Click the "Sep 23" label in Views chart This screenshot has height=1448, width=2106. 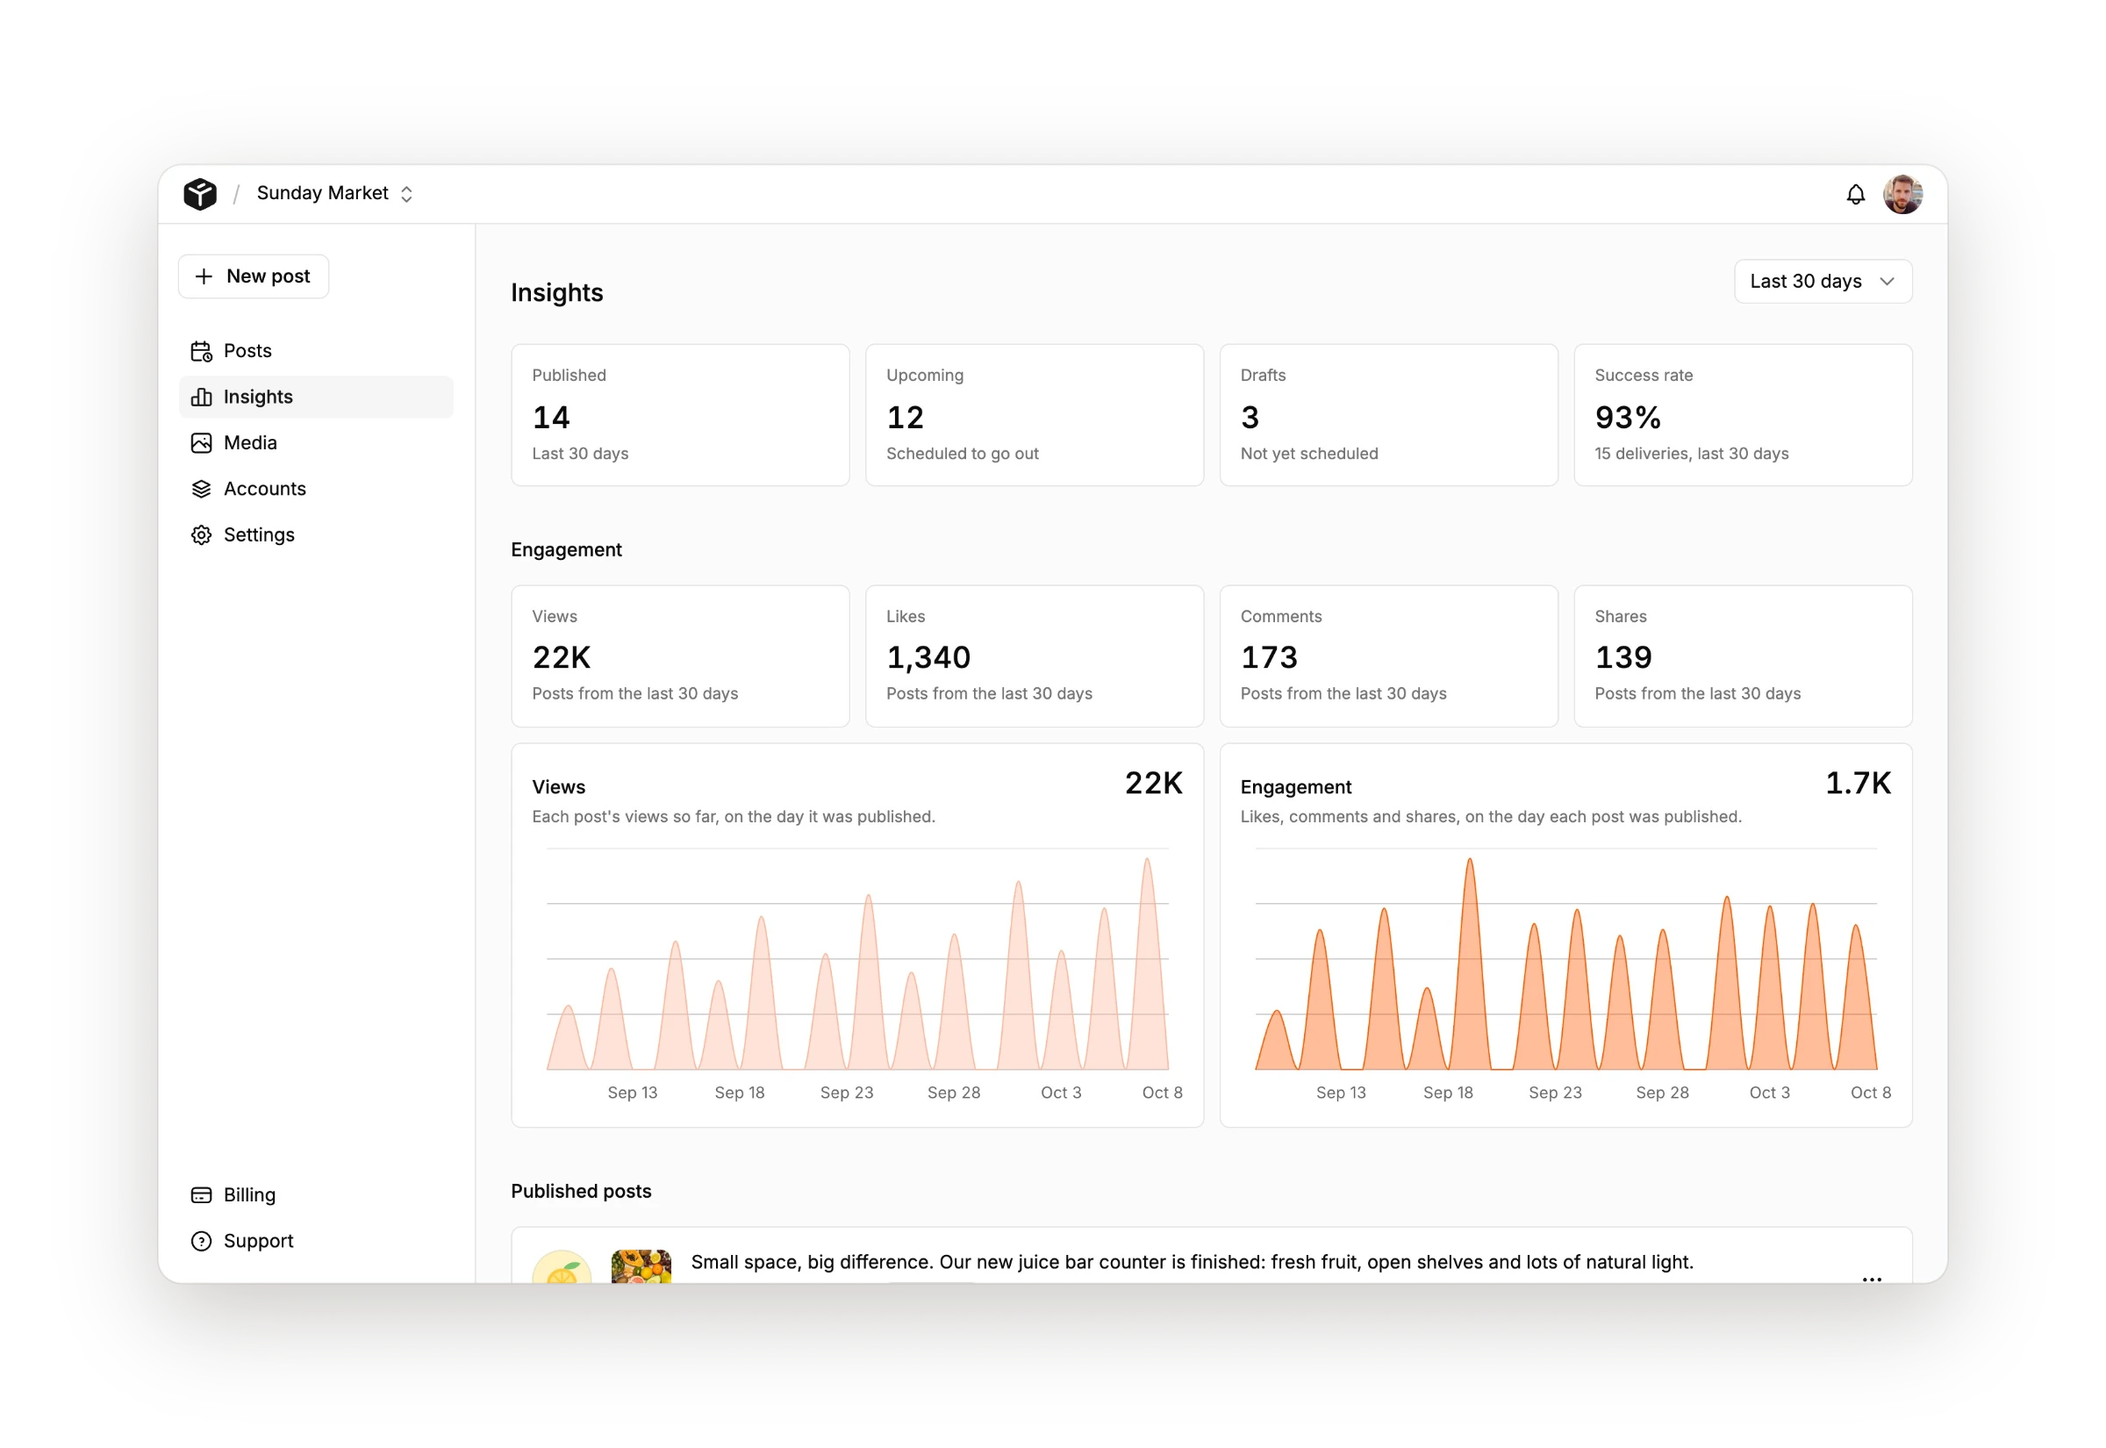click(846, 1093)
